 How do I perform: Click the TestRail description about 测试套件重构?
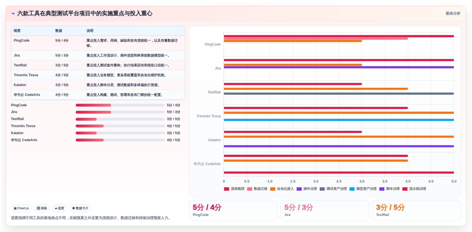(129, 65)
